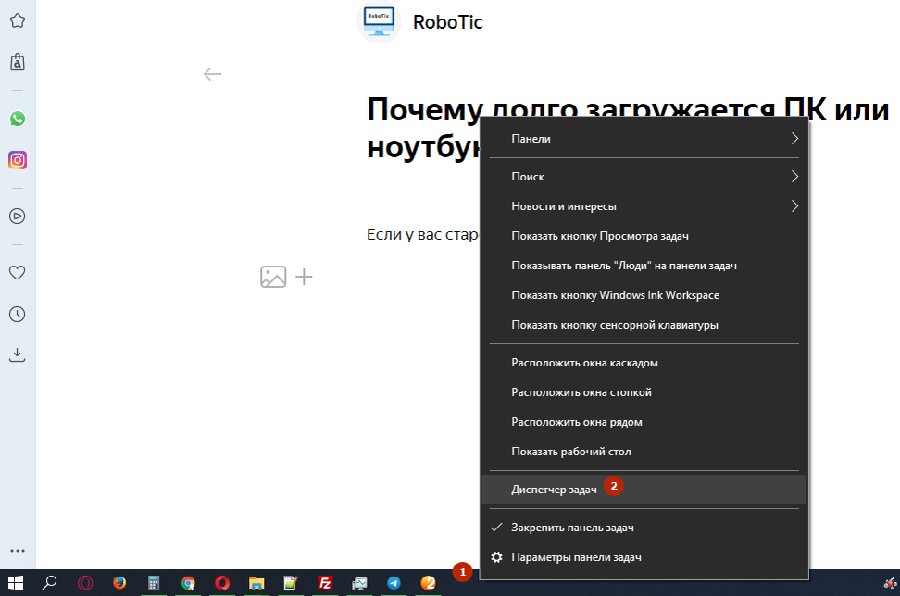This screenshot has height=596, width=900.
Task: Open history using the sidebar clock icon
Action: [x=18, y=314]
